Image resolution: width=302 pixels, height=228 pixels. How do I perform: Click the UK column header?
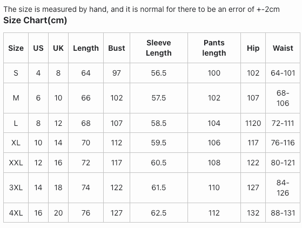click(x=58, y=48)
